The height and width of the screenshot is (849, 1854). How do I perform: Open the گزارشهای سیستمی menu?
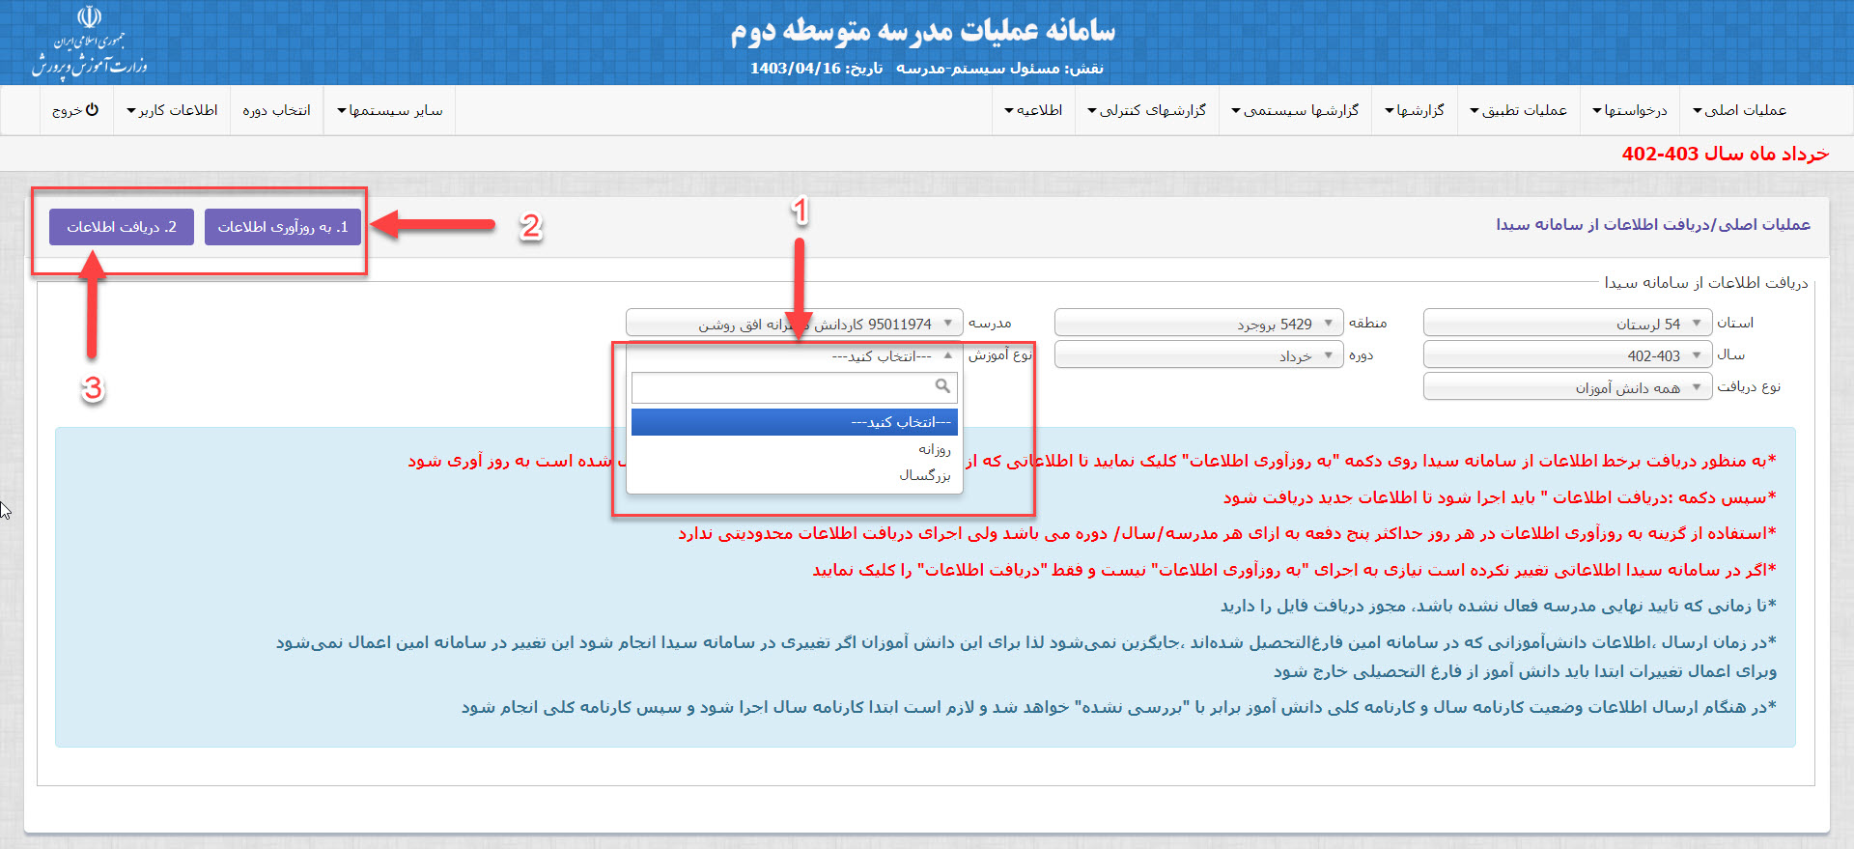coord(1295,110)
